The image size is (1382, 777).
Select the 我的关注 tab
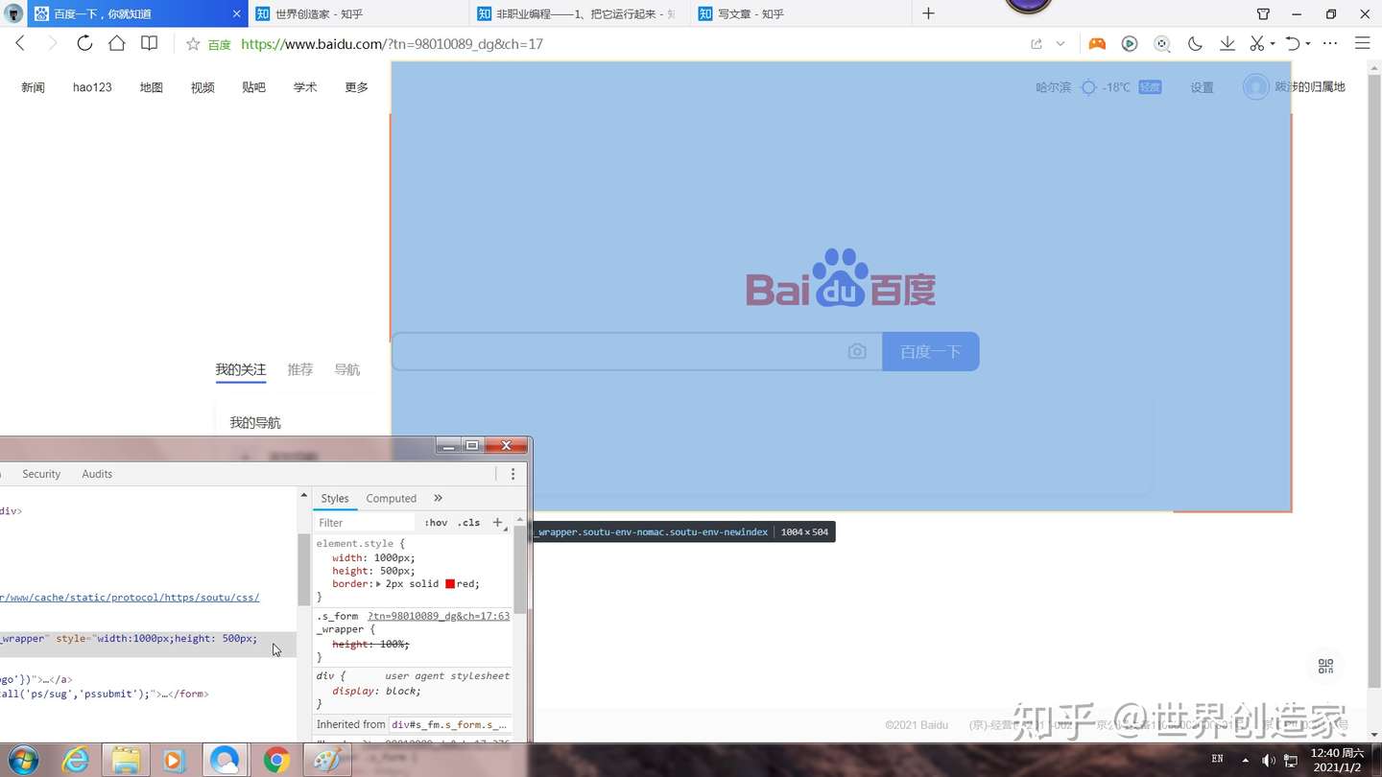coord(240,369)
